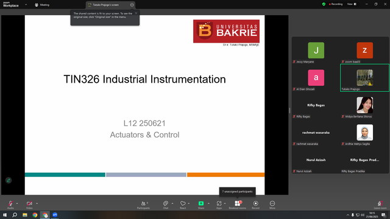Select Al Dian Ghozali's avatar tile
The image size is (390, 219).
316,78
